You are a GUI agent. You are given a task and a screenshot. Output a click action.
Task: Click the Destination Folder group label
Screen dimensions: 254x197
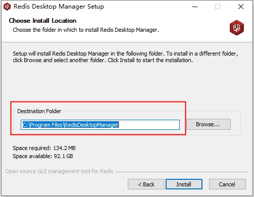[x=39, y=111]
